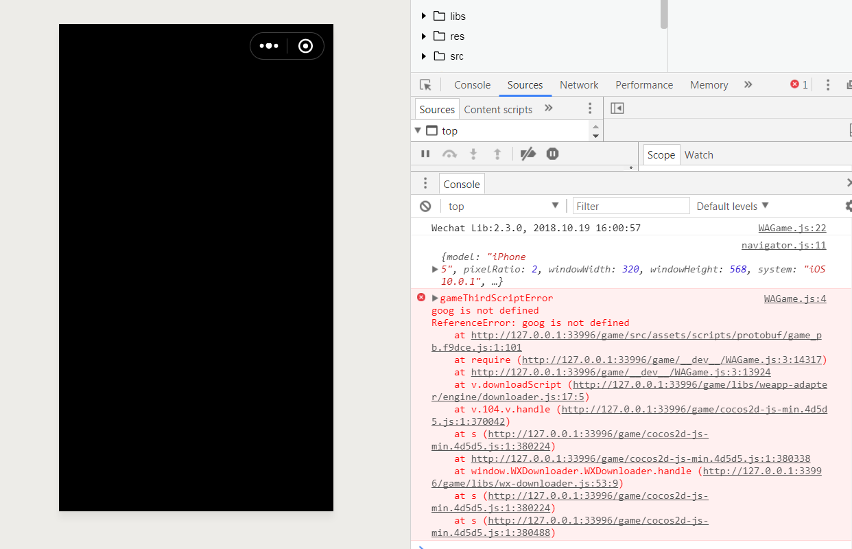Click the console Filter input field
Viewport: 852px width, 549px height.
click(x=631, y=206)
